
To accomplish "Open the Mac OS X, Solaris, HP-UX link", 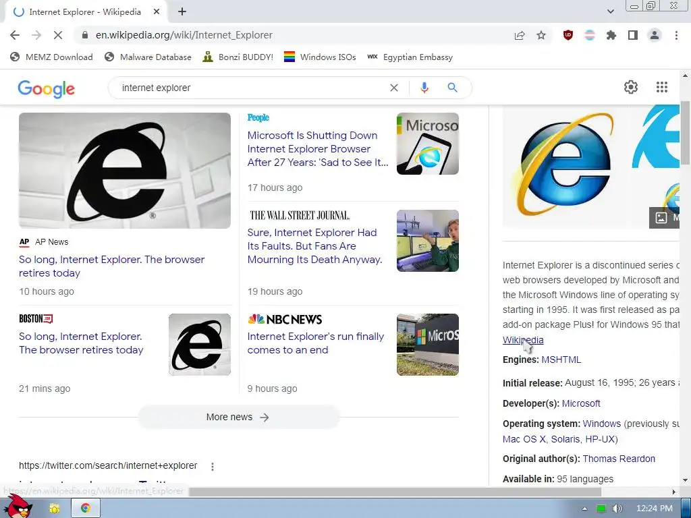I will tap(559, 439).
